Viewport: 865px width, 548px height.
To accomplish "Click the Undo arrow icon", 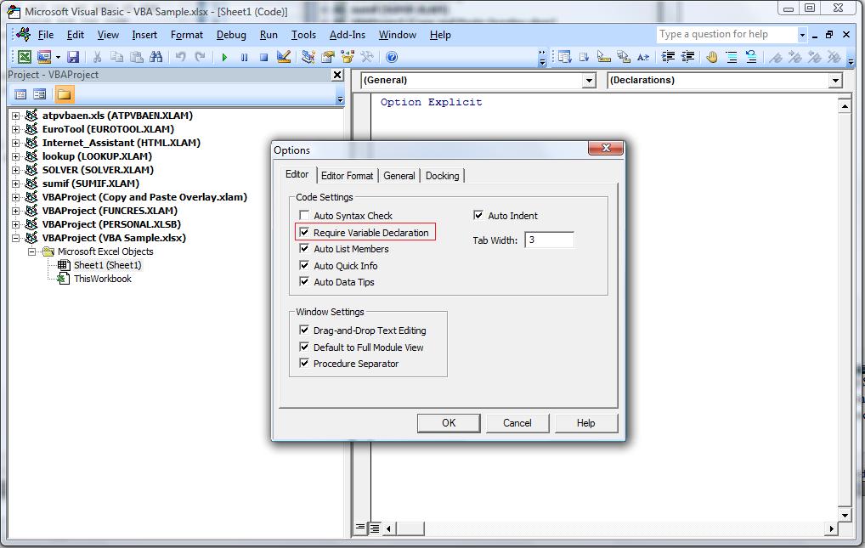I will (x=180, y=57).
